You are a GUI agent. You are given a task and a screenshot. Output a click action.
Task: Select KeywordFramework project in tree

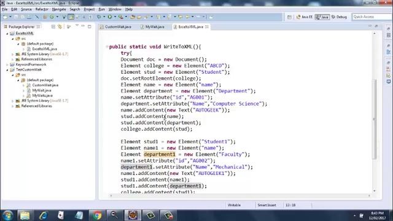(31, 64)
